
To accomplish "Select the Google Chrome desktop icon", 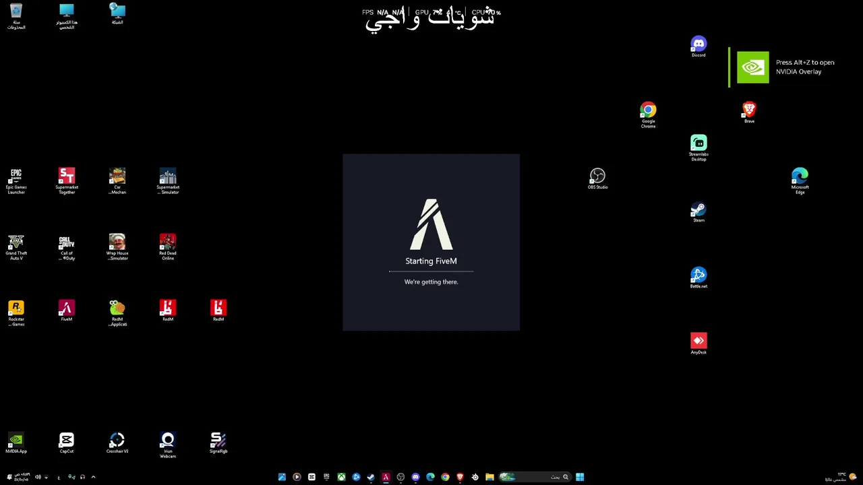I will click(x=648, y=115).
